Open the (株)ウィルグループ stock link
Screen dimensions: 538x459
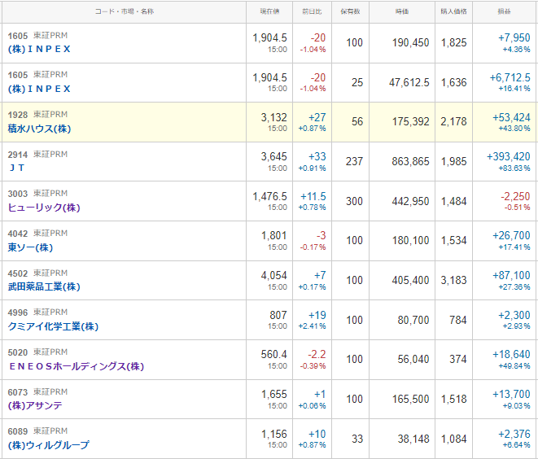tap(48, 445)
